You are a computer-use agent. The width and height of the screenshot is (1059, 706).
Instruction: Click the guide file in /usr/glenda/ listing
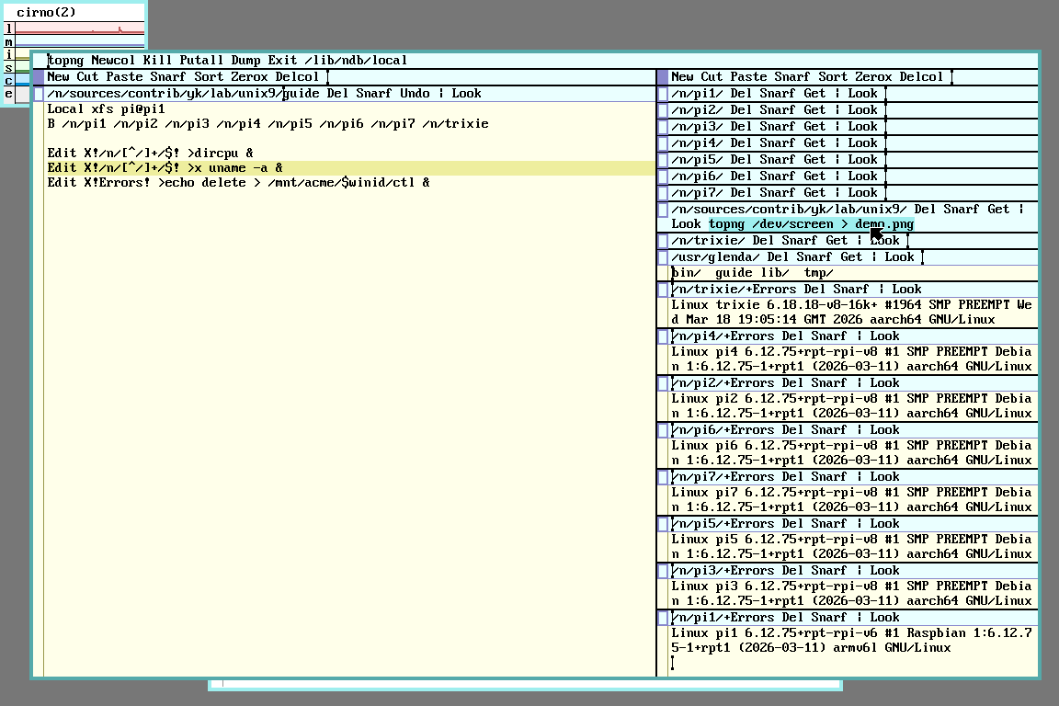click(x=734, y=273)
